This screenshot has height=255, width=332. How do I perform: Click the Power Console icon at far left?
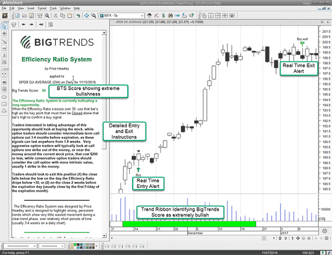click(4, 15)
